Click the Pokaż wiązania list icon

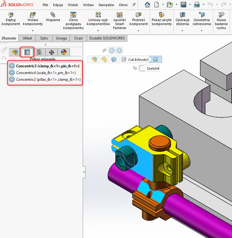coord(27,52)
